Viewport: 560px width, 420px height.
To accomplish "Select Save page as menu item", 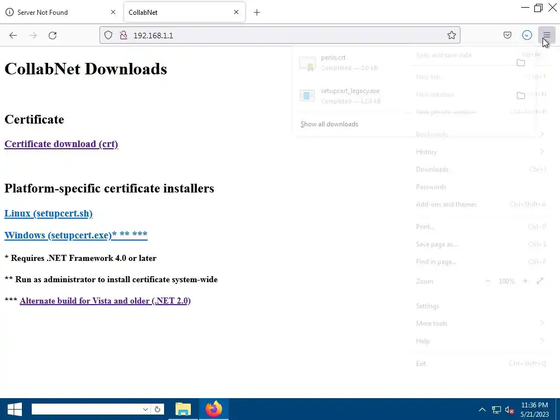I will click(x=481, y=244).
